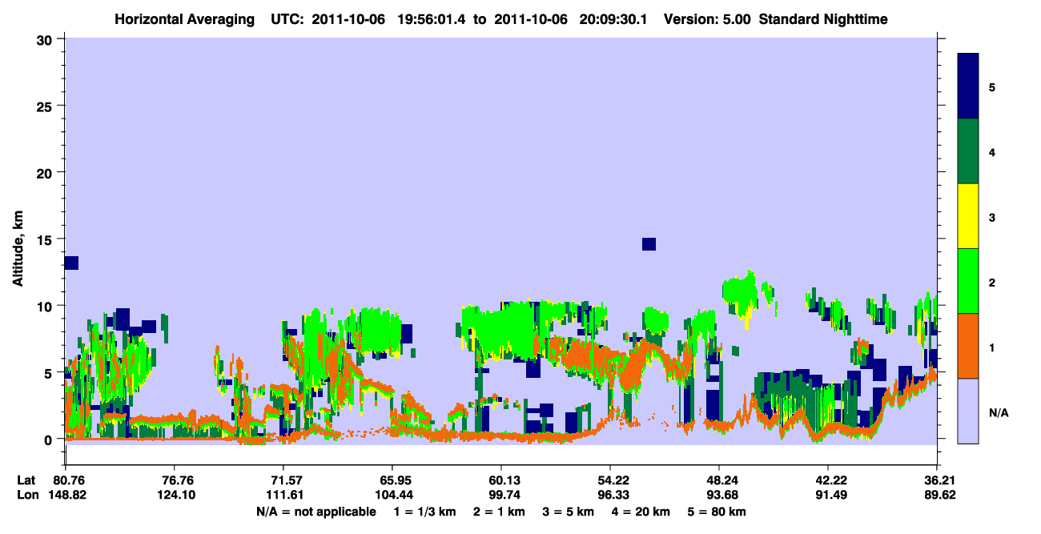
Task: Click the 30 altitude tick label
Action: (x=46, y=39)
